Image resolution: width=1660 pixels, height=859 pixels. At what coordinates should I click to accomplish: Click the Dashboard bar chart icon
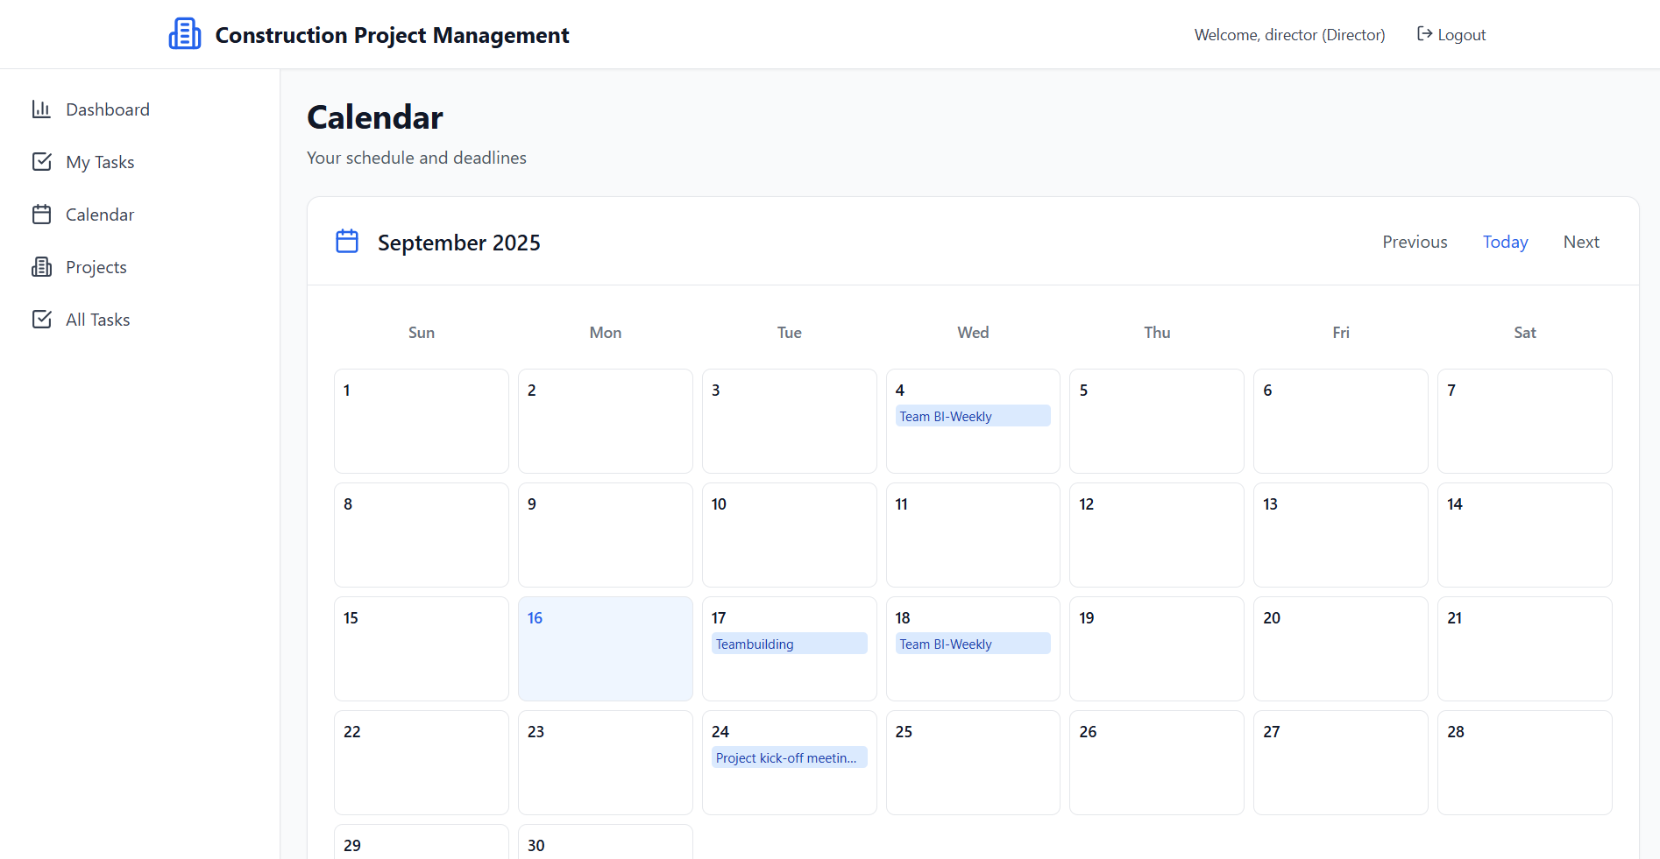tap(41, 109)
